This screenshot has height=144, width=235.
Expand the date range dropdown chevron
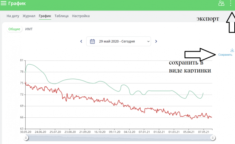pos(148,41)
